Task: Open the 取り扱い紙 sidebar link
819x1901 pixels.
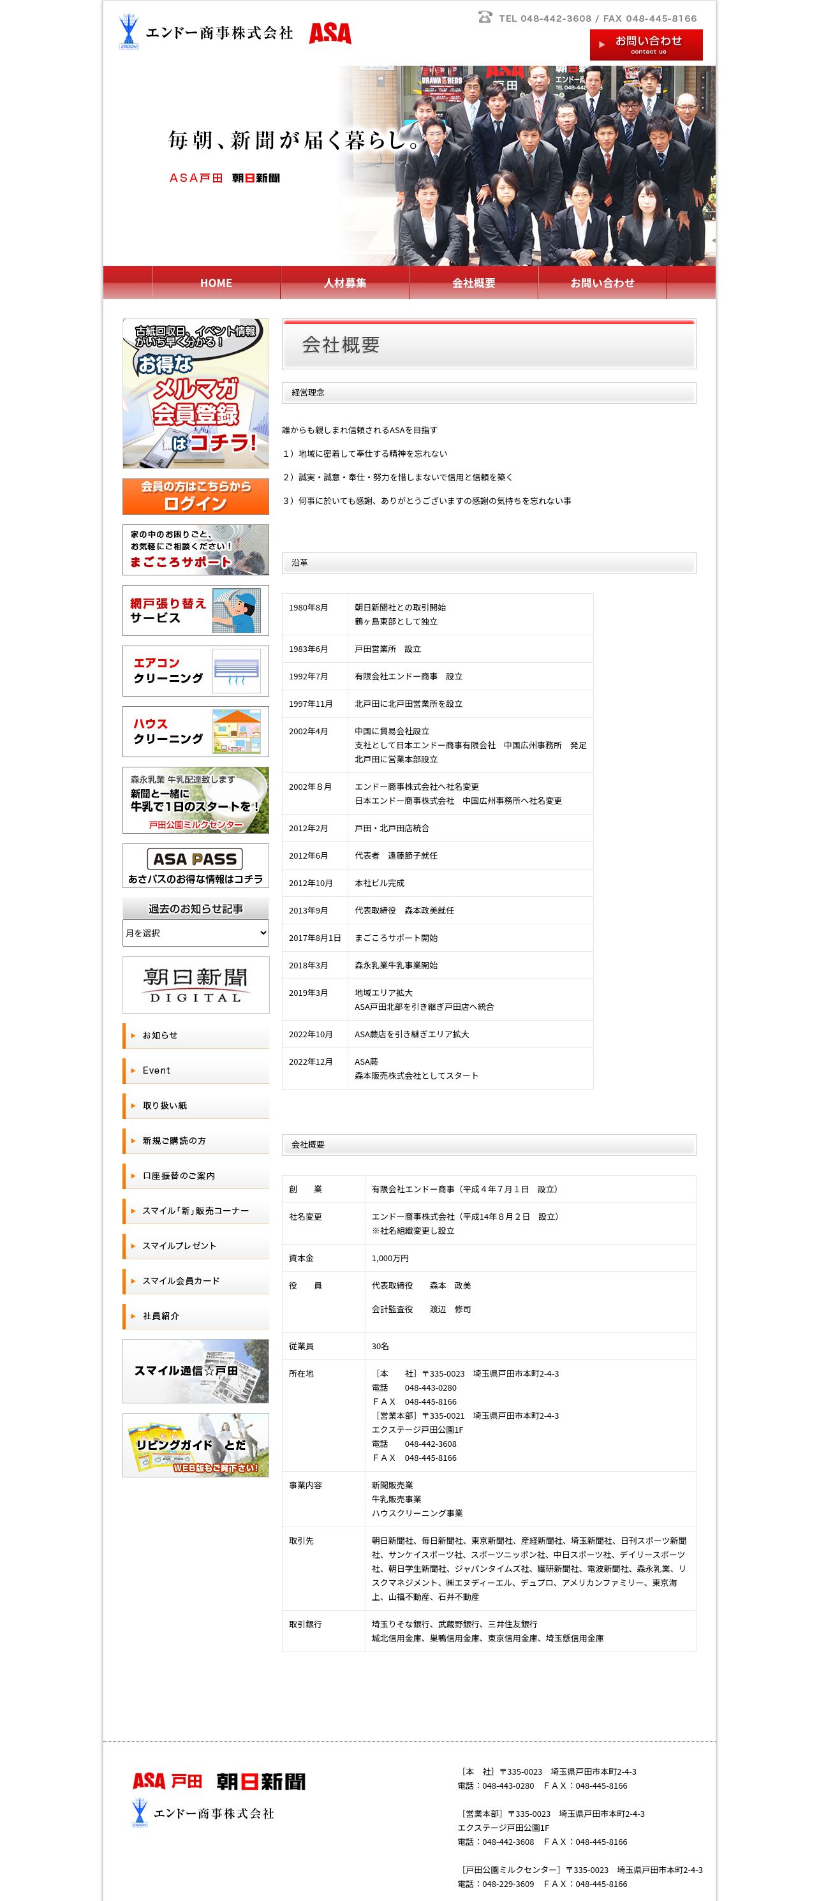Action: tap(196, 1106)
